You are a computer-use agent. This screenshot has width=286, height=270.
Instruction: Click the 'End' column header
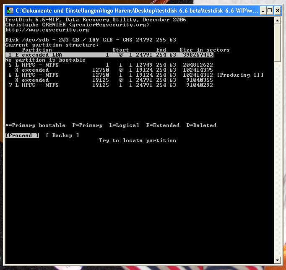click(161, 50)
